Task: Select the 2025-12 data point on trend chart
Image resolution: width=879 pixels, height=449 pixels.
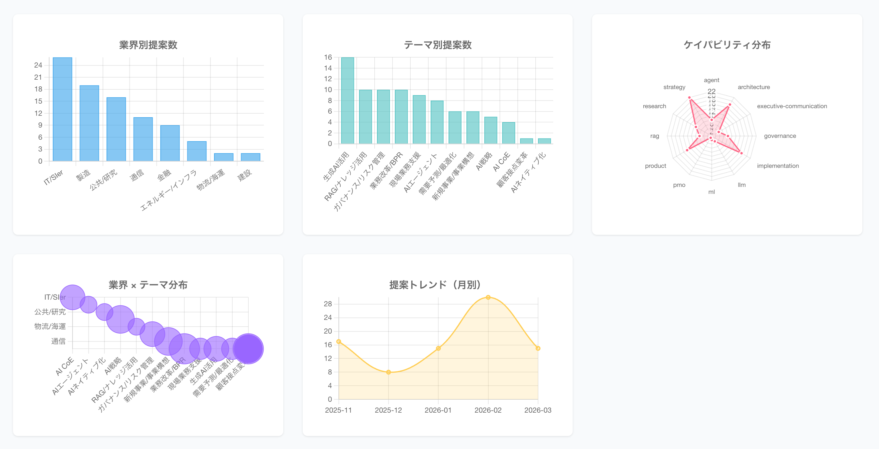Action: (x=388, y=372)
